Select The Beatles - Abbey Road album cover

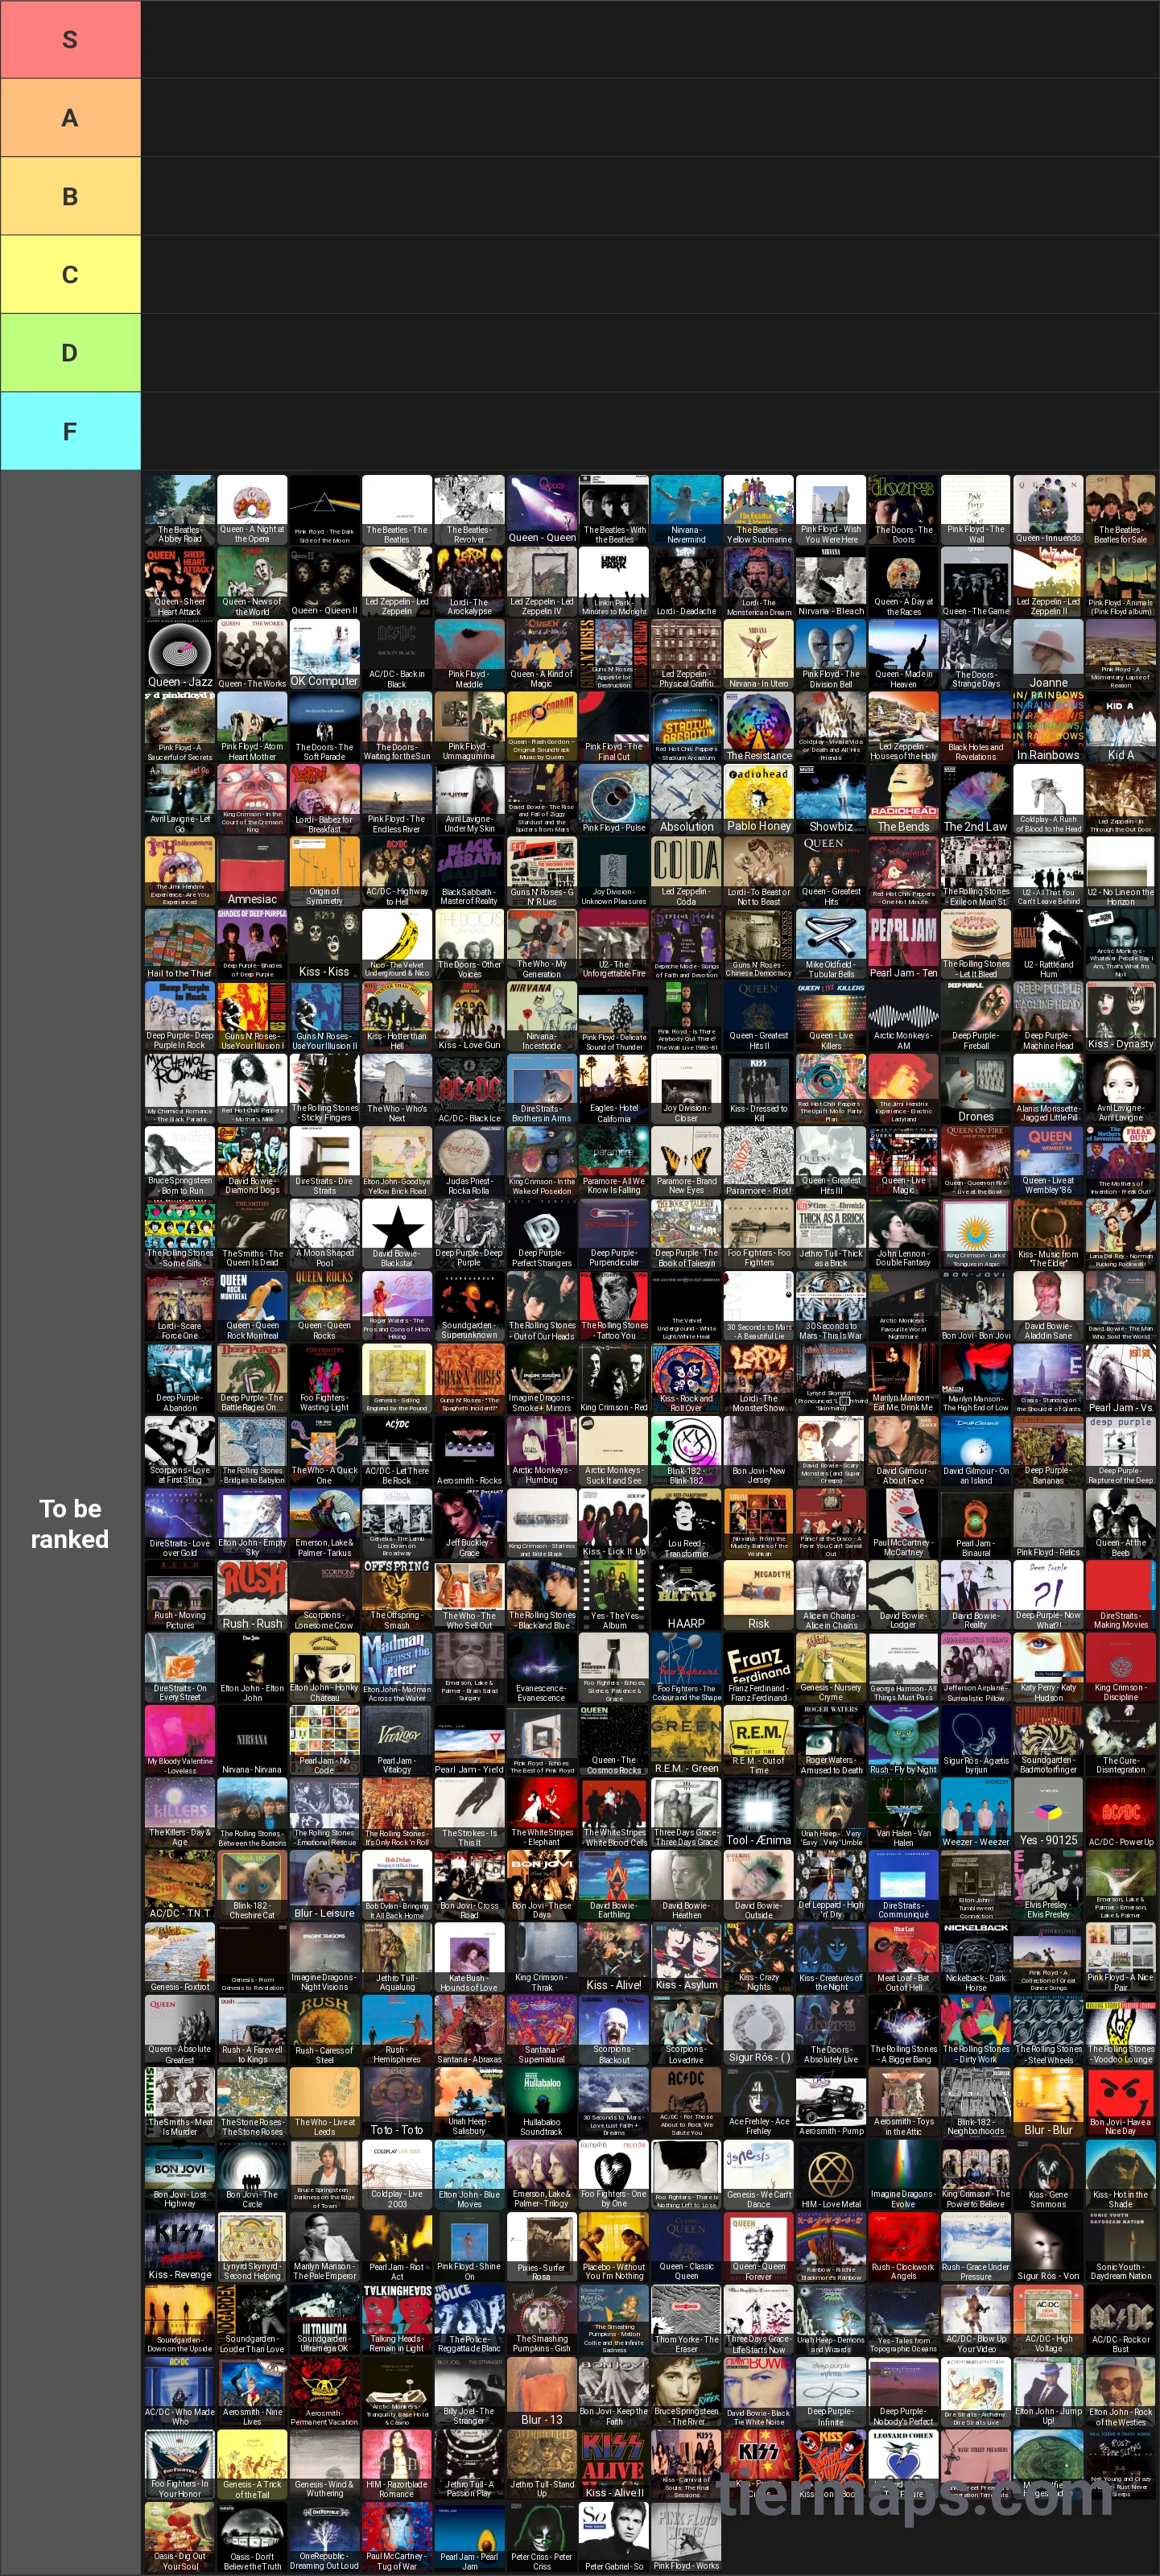coord(179,510)
